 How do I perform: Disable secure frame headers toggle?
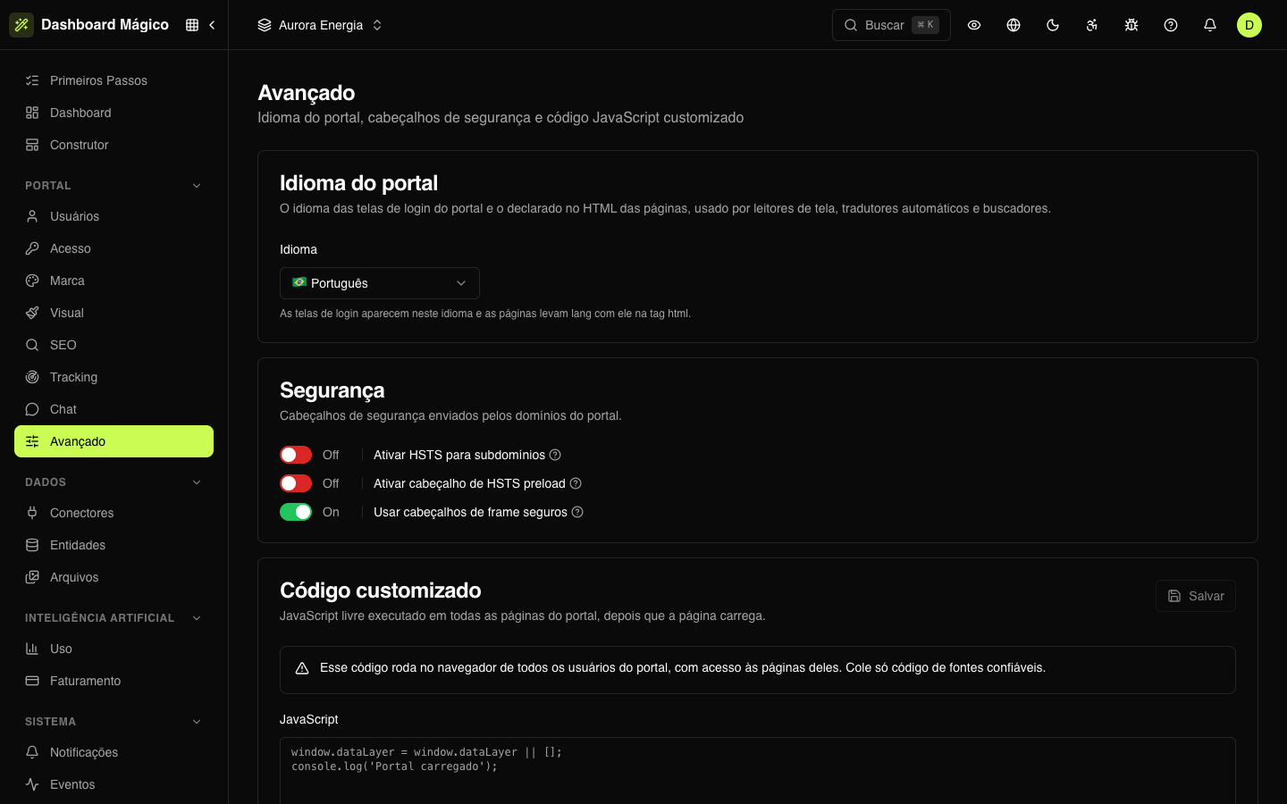click(x=296, y=512)
